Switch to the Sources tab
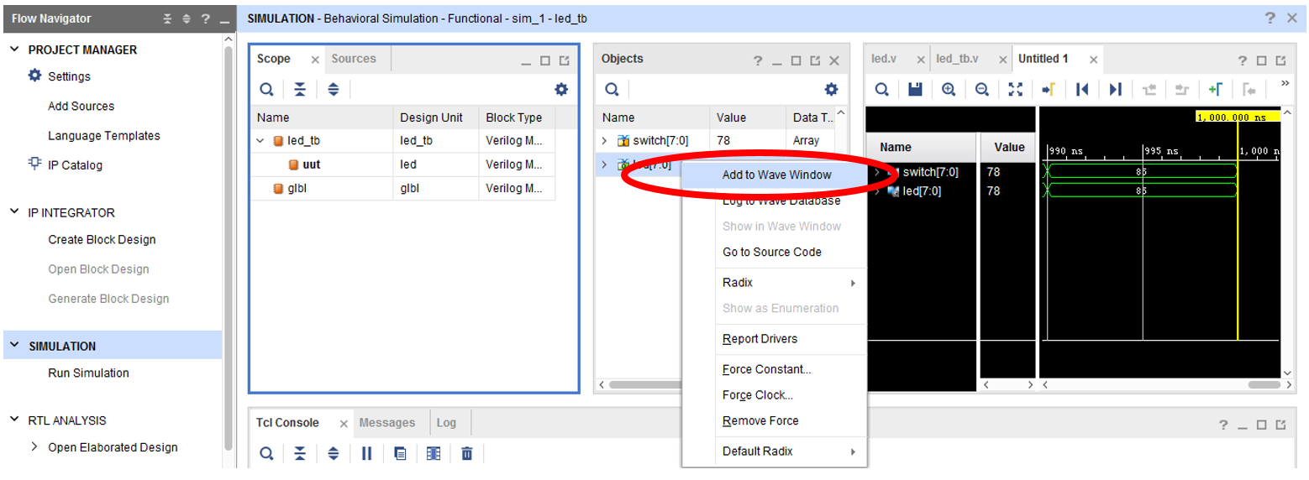The width and height of the screenshot is (1309, 480). pyautogui.click(x=354, y=59)
